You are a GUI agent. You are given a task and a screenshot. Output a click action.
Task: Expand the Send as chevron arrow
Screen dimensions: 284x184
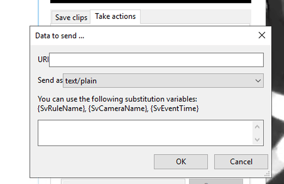pos(258,81)
